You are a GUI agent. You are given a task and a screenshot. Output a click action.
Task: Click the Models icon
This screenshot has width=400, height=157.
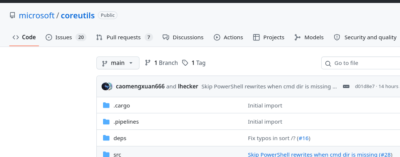297,37
